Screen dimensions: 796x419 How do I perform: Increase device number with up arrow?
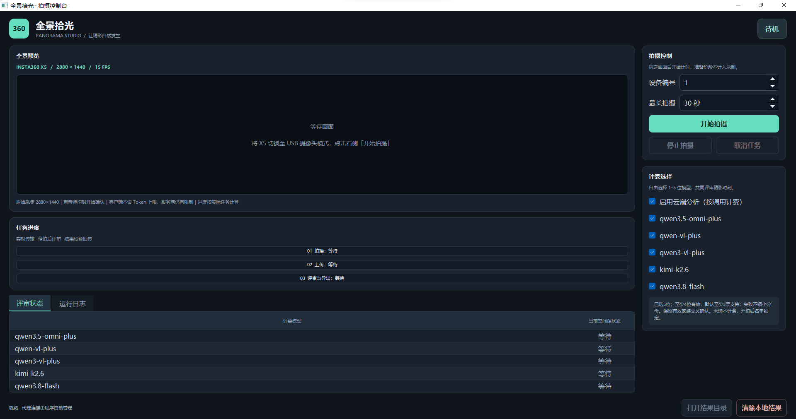(x=772, y=79)
